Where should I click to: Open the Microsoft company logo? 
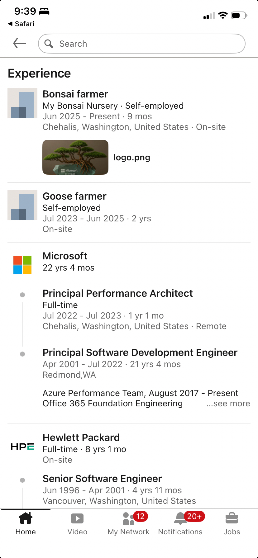[22, 265]
